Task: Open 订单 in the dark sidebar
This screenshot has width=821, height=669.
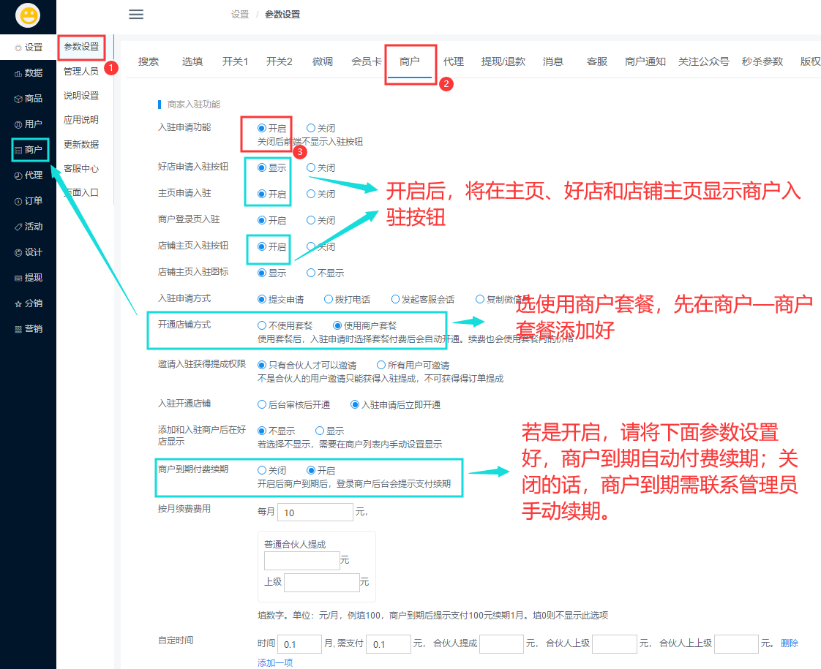Action: pos(29,201)
